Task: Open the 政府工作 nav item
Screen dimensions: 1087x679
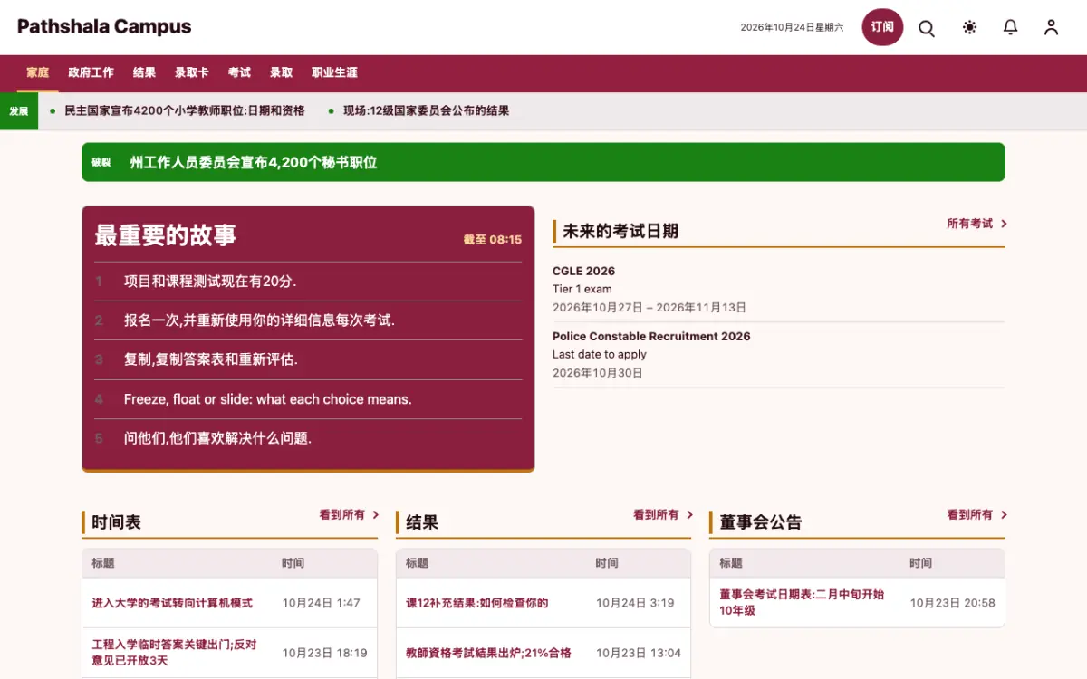Action: (x=91, y=72)
